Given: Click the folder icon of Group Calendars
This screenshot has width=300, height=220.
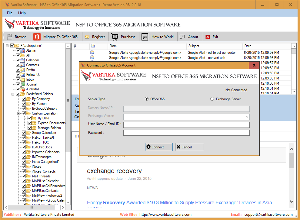Looking at the screenshot, I should [28, 133].
